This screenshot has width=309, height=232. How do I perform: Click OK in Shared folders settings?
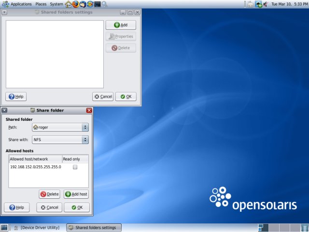[x=126, y=97]
